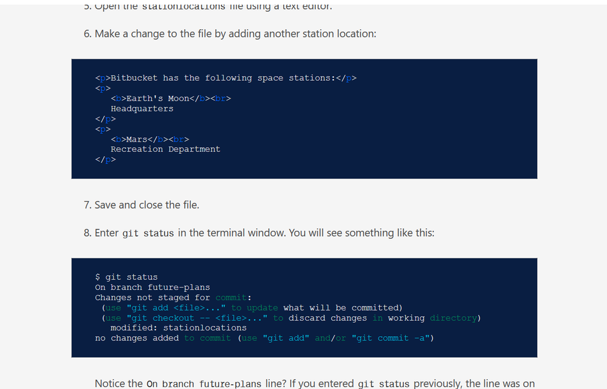Screen dimensions: 607x389
Task: Select the git add <file> hint line
Action: pyautogui.click(x=212, y=308)
